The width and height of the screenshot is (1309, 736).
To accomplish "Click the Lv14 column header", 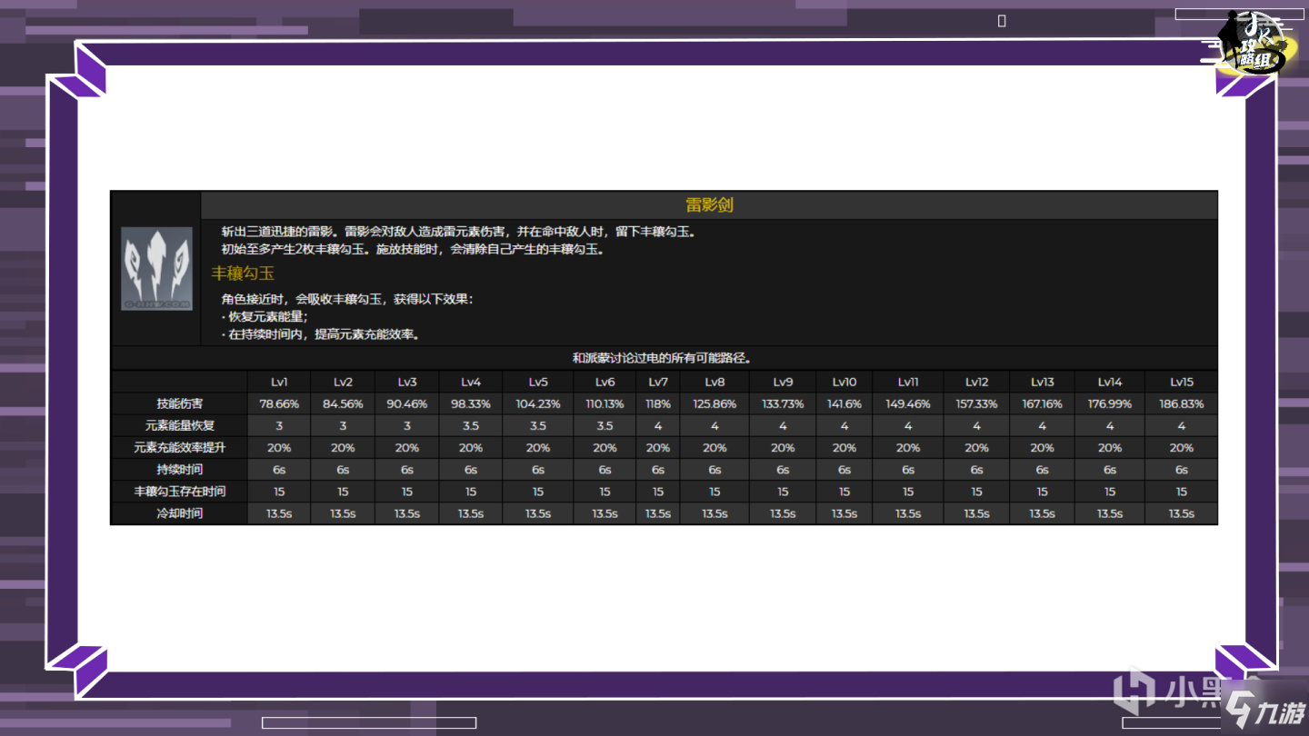I will click(1110, 383).
